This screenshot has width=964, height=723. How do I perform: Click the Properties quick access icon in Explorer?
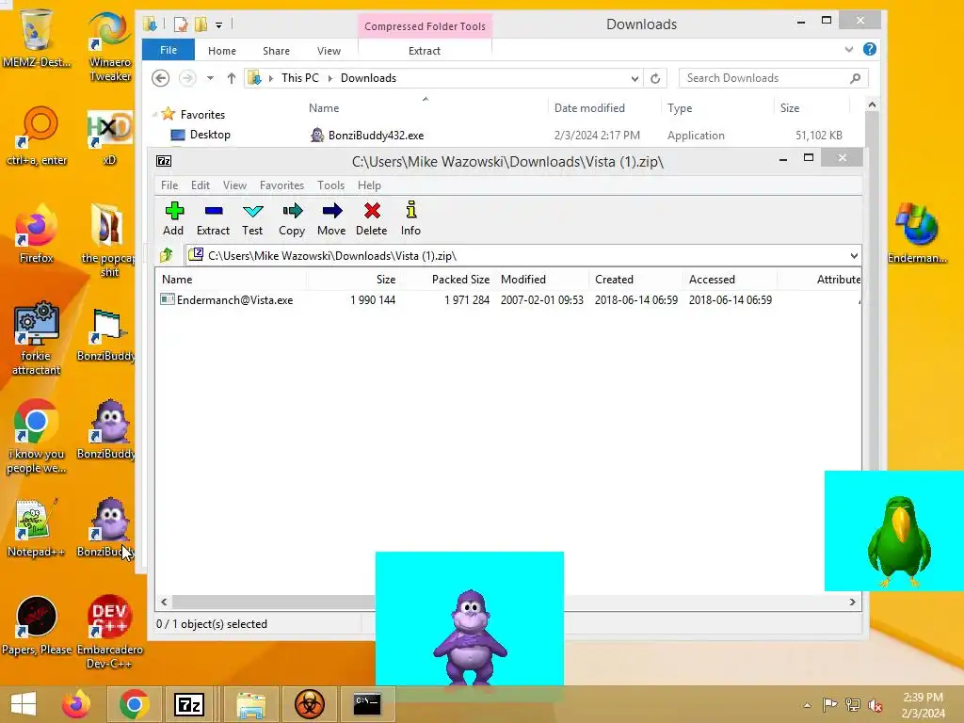click(x=181, y=24)
